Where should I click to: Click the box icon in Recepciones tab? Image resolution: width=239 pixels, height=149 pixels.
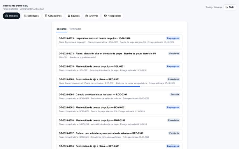click(x=105, y=16)
